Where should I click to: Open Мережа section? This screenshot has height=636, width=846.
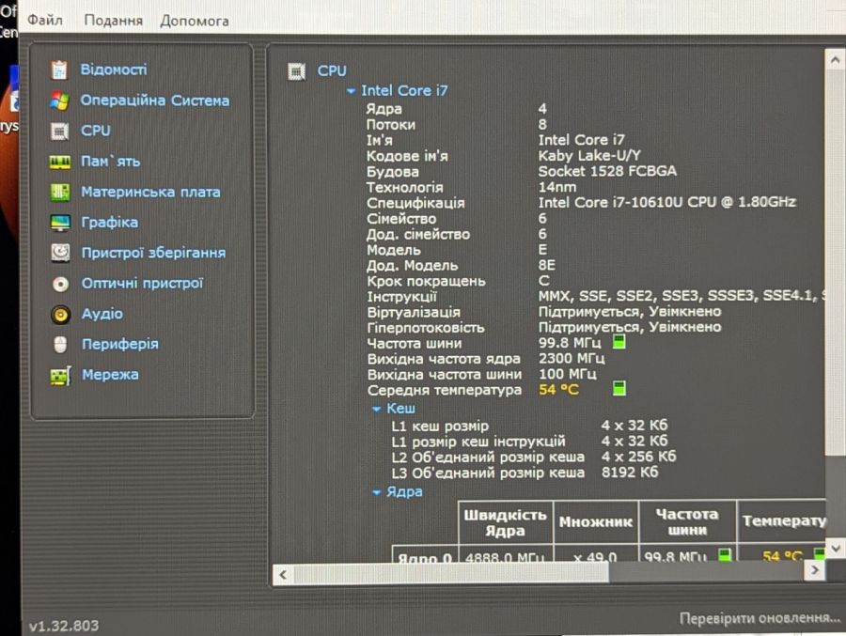pyautogui.click(x=110, y=375)
